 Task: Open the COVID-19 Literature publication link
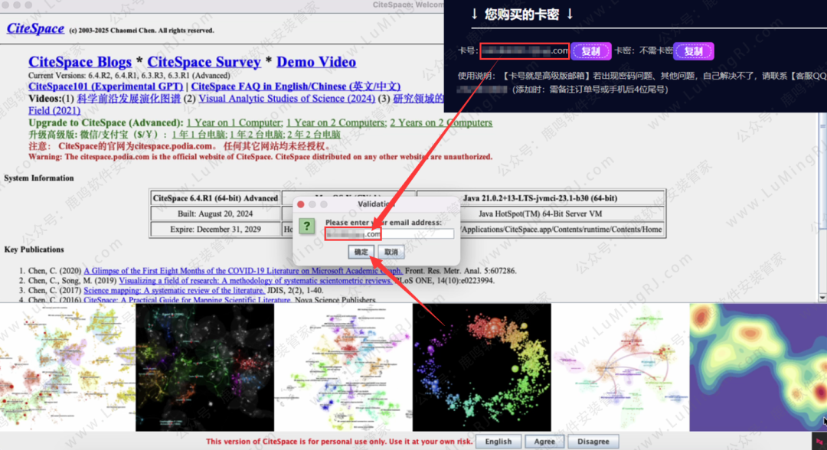[243, 271]
